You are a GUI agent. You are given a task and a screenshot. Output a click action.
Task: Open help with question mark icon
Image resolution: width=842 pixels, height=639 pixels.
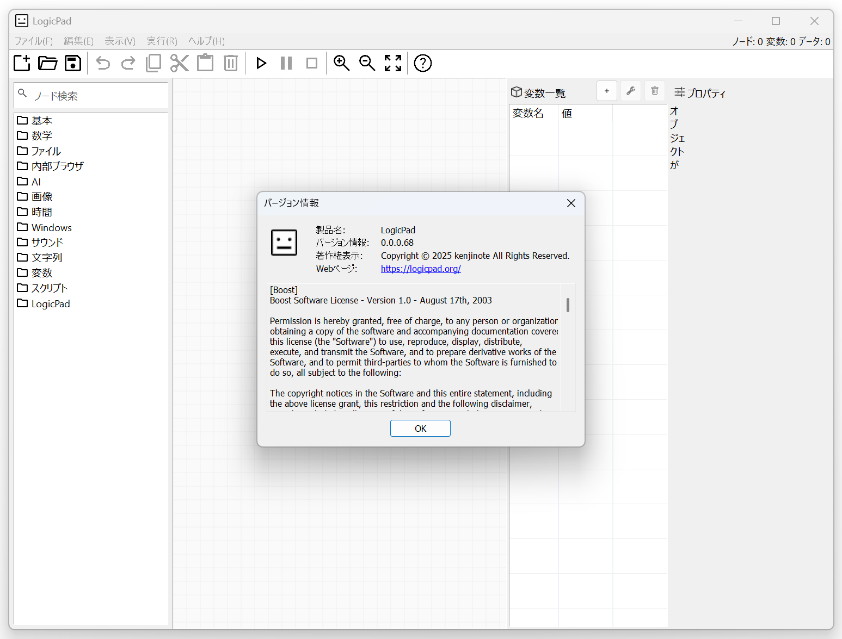click(423, 63)
